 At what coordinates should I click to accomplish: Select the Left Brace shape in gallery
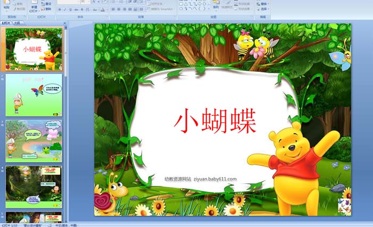(199, 9)
